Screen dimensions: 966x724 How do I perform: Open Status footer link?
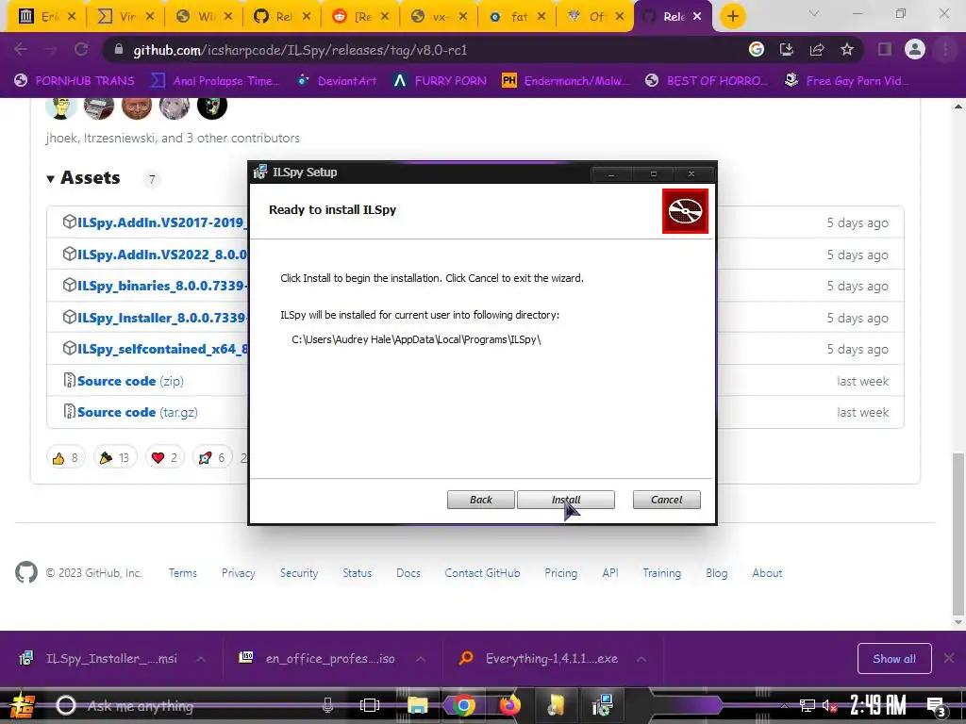(x=358, y=572)
